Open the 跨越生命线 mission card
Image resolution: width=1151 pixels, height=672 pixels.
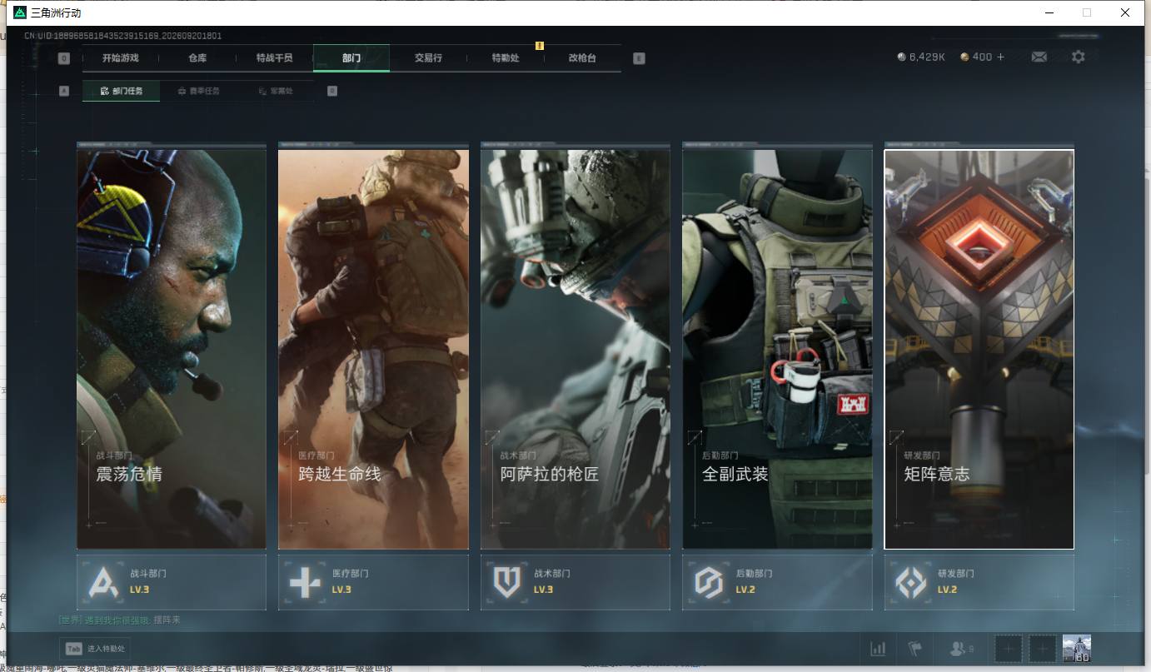(x=373, y=349)
